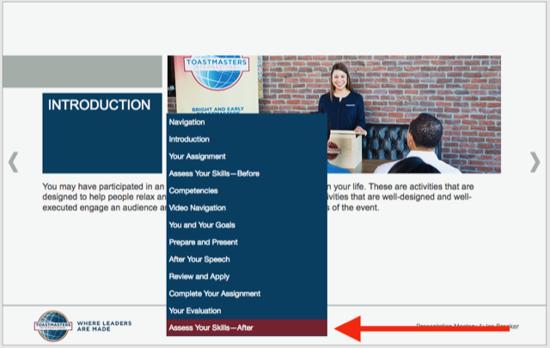Advance to next page with right chevron
The height and width of the screenshot is (348, 550).
click(x=535, y=162)
